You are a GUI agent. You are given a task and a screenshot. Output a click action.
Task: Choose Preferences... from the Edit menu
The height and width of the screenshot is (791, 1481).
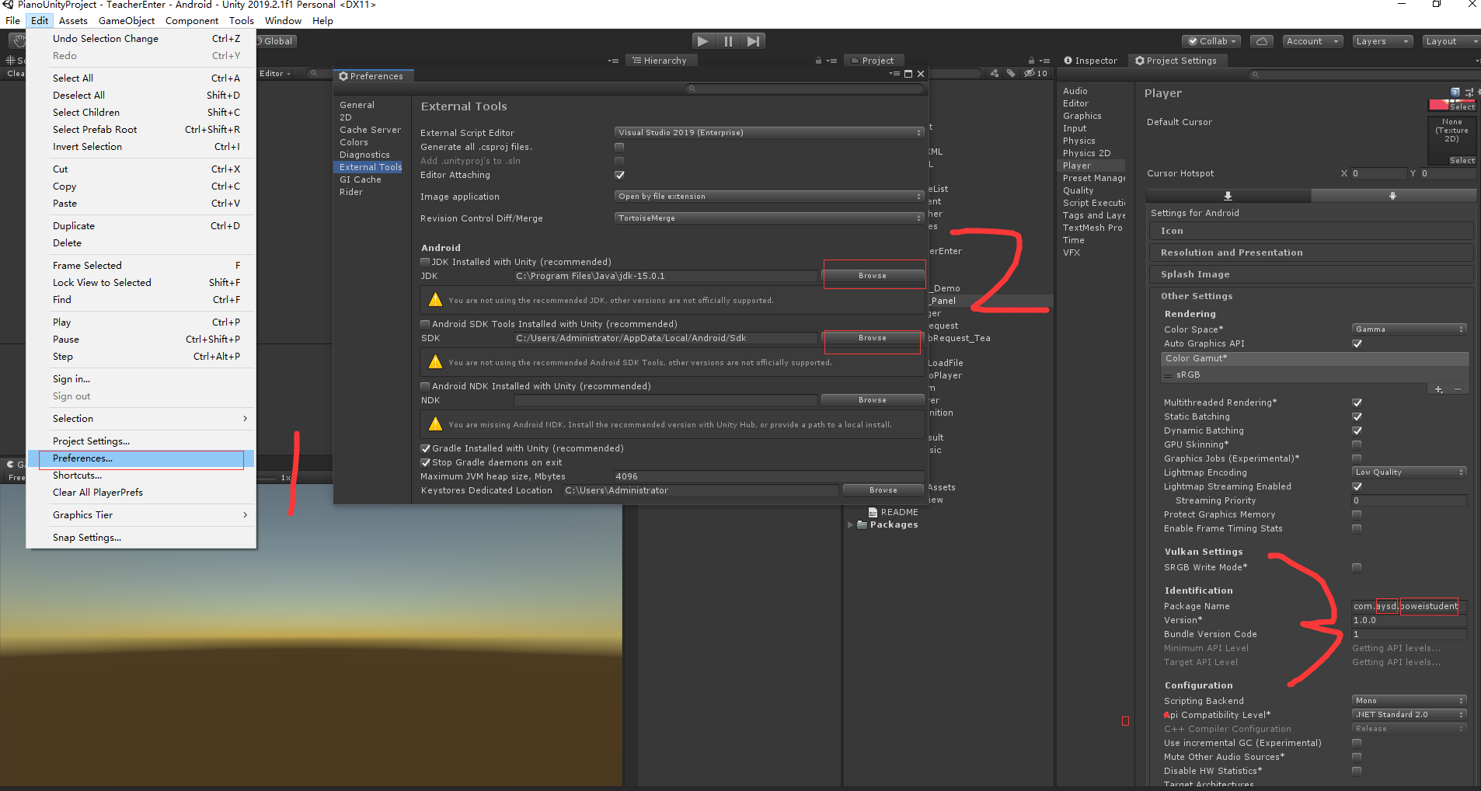pyautogui.click(x=141, y=458)
